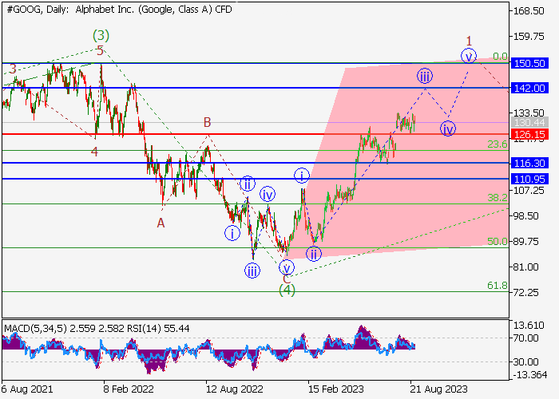Click the 107.25 price axis value
This screenshot has width=559, height=399.
tap(529, 190)
